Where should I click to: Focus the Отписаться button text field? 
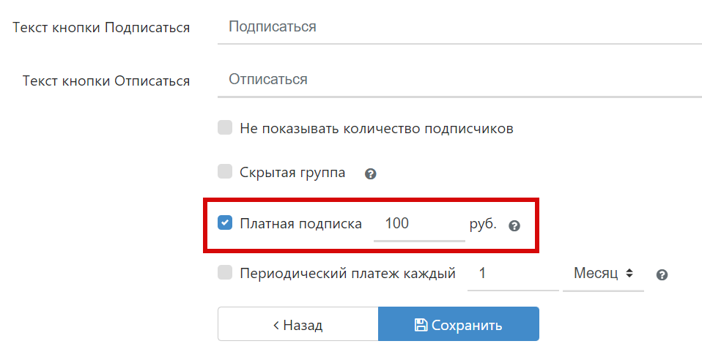point(459,79)
